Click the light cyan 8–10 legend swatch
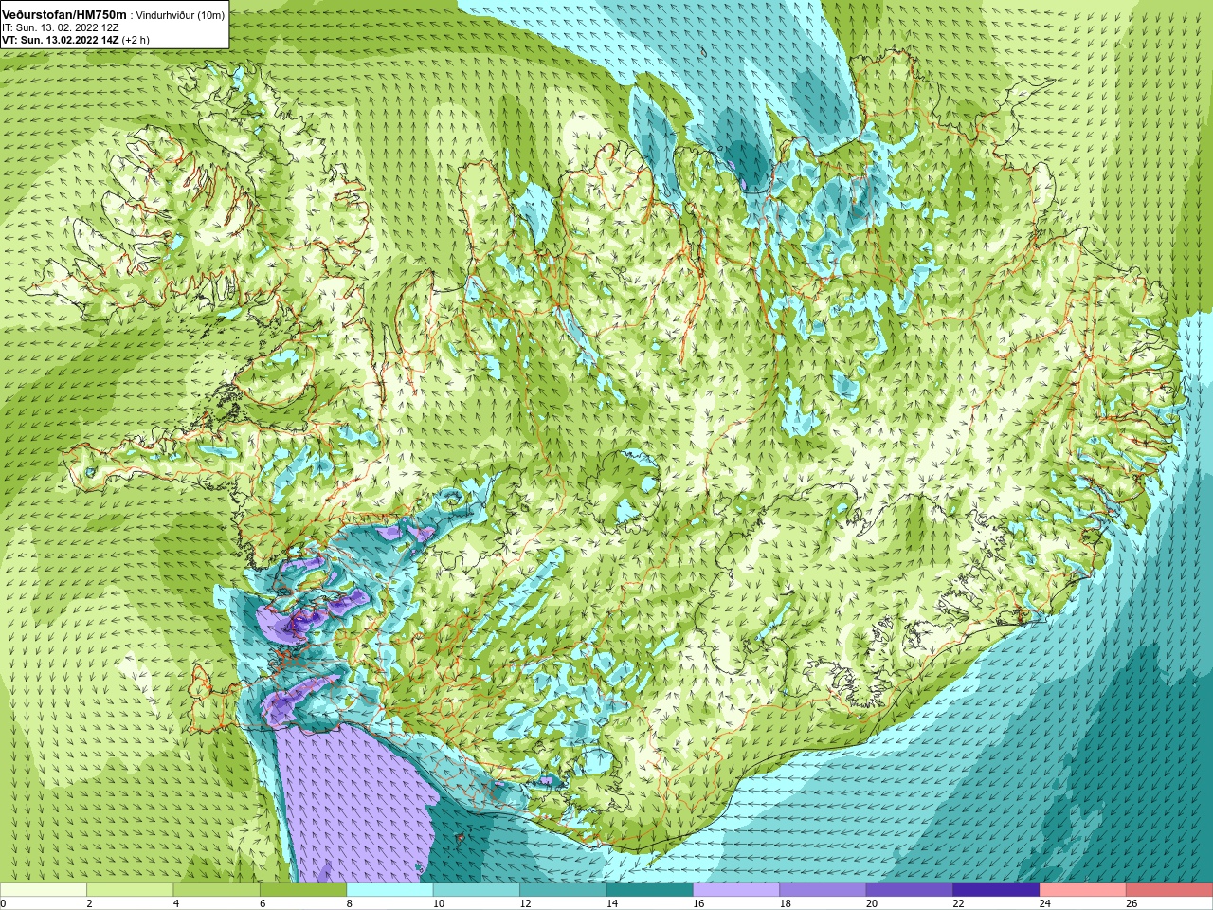The image size is (1213, 910). pyautogui.click(x=389, y=890)
